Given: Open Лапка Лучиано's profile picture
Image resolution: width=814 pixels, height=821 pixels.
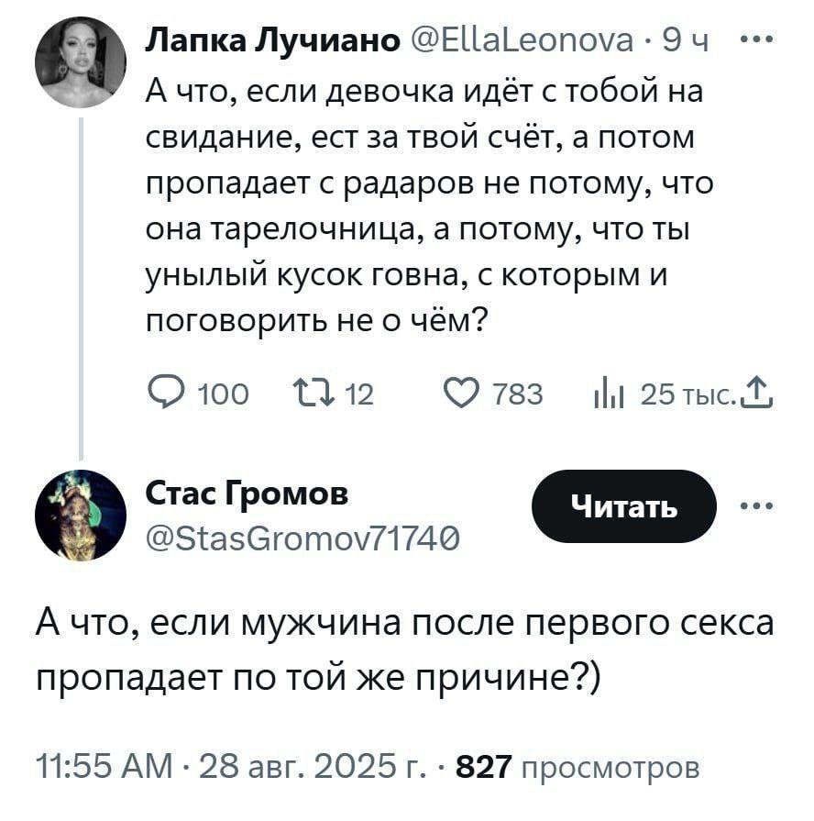Looking at the screenshot, I should (81, 63).
